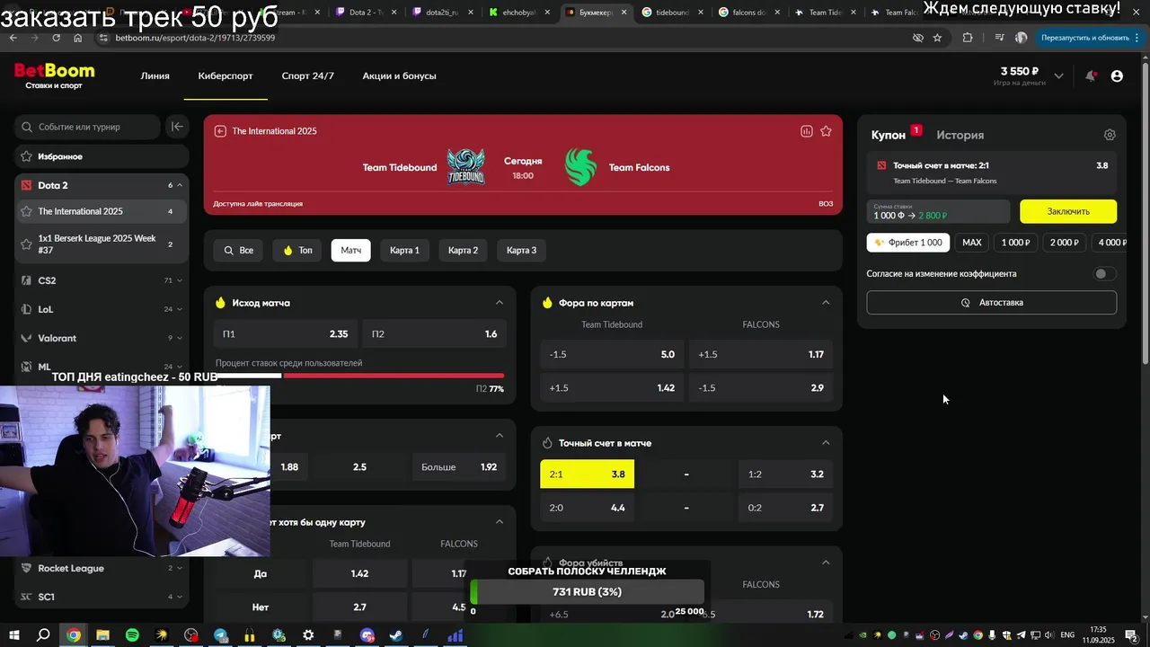
Task: Click the LoL icon in sidebar
Action: [27, 309]
